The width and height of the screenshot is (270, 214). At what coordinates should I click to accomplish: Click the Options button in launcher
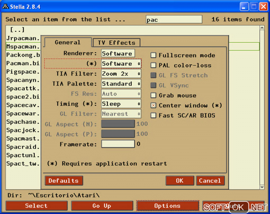coord(168,206)
